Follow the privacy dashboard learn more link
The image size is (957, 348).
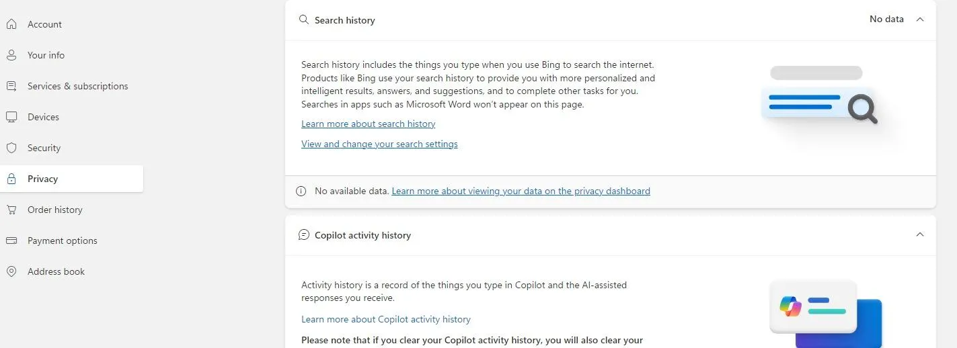521,191
